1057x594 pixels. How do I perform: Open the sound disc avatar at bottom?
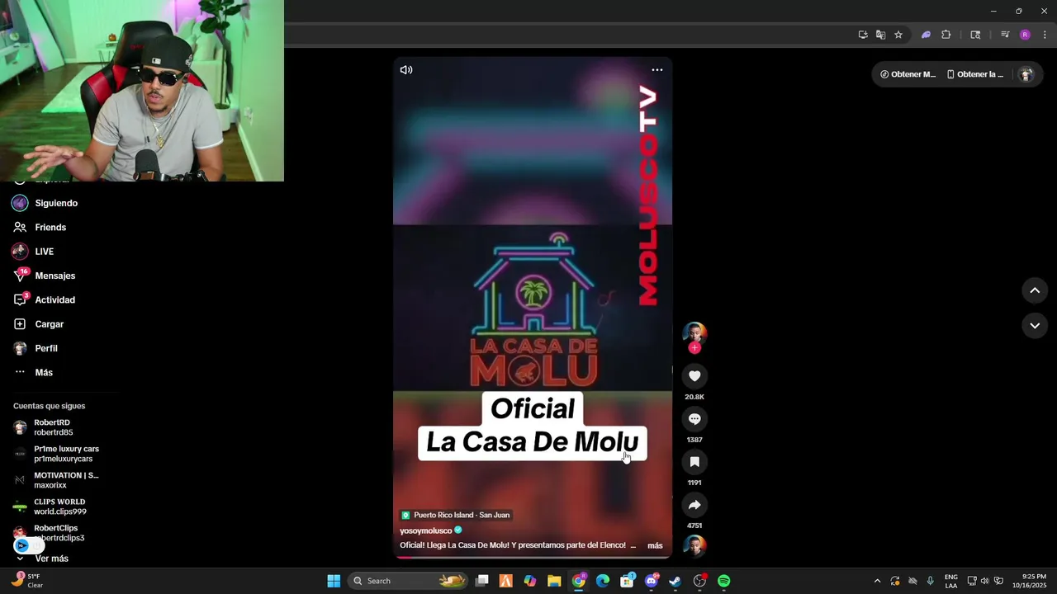pos(694,546)
